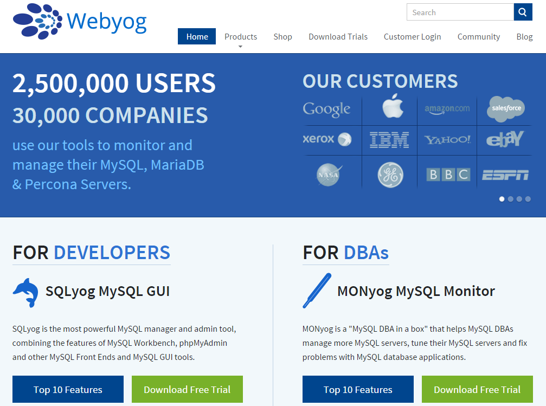Open the Blog page
Viewport: 546px width, 406px height.
click(x=524, y=36)
